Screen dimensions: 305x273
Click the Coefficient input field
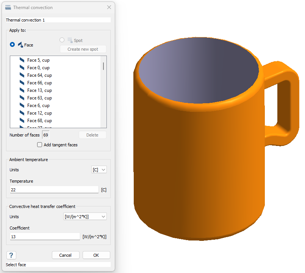tap(45, 237)
